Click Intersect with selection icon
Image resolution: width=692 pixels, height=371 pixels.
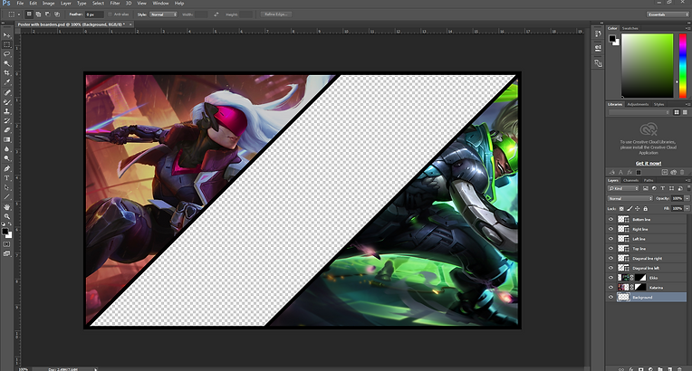[x=57, y=14]
